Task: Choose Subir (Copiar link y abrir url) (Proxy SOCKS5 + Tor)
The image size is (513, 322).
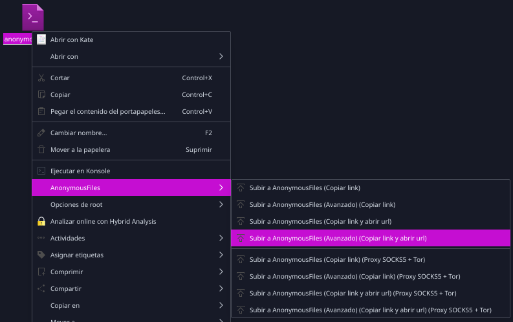Action: point(370,294)
